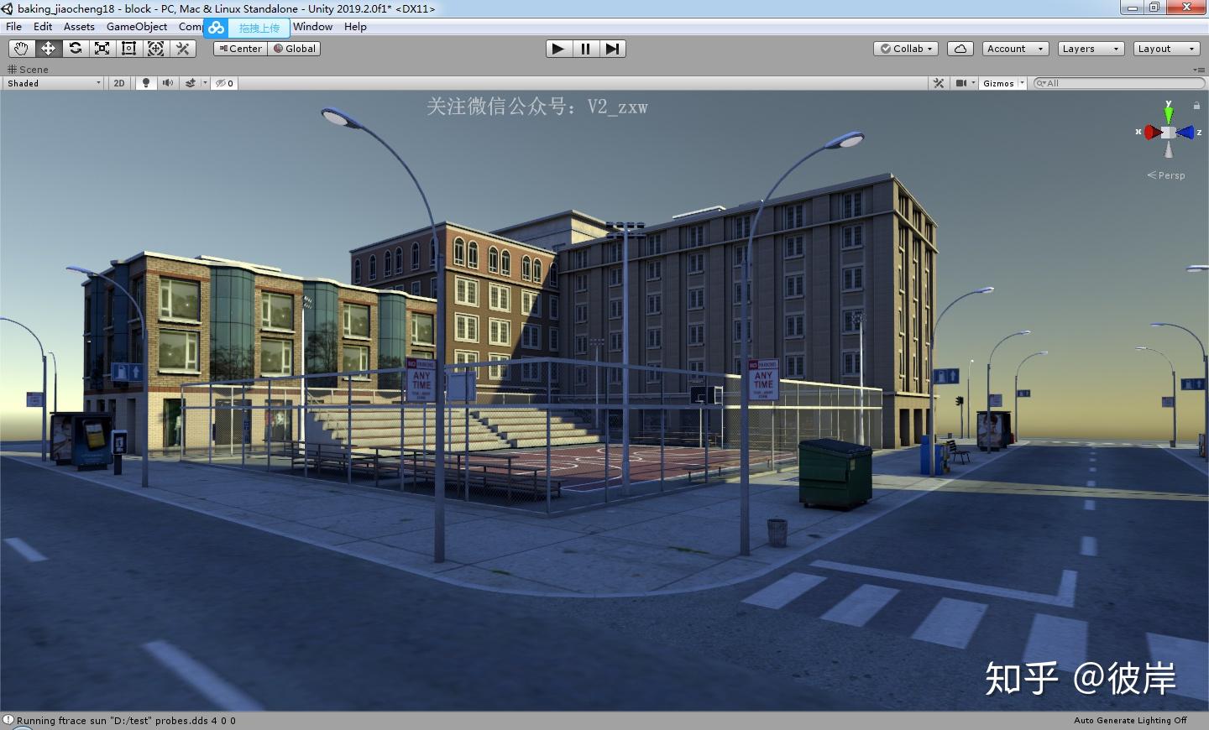1209x730 pixels.
Task: Toggle scene effects like skybox
Action: (x=191, y=83)
